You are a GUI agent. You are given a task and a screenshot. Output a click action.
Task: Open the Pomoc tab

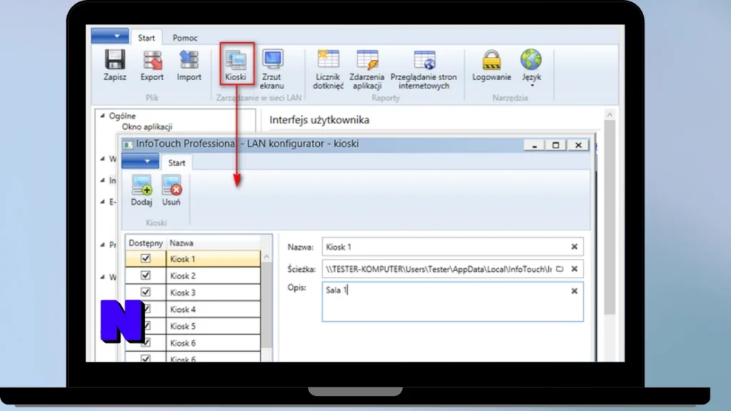(185, 38)
